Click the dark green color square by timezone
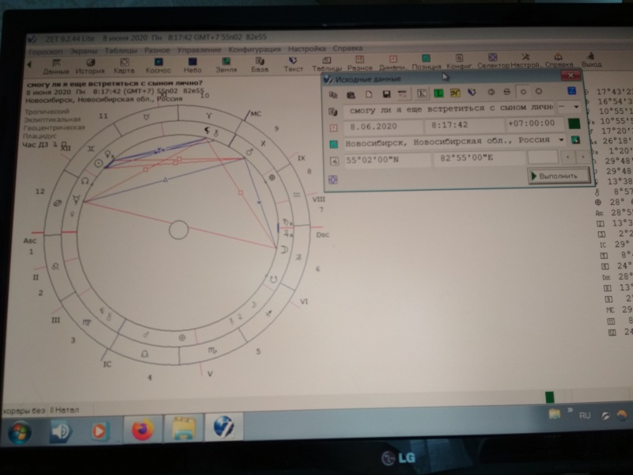 click(574, 123)
